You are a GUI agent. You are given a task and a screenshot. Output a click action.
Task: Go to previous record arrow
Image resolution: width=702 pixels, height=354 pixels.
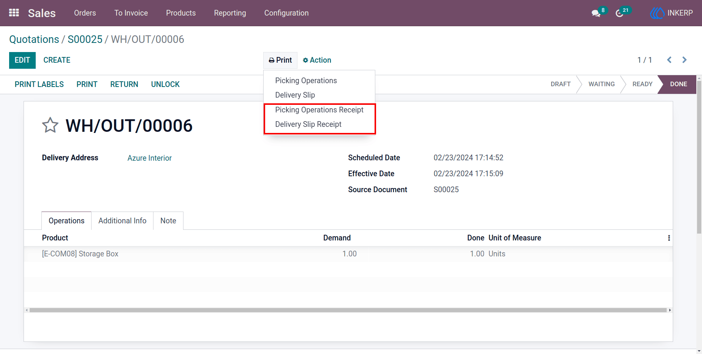[x=669, y=60]
